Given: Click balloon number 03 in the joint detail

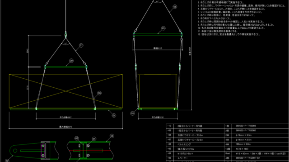Looking at the screenshot, I should [x=77, y=138].
